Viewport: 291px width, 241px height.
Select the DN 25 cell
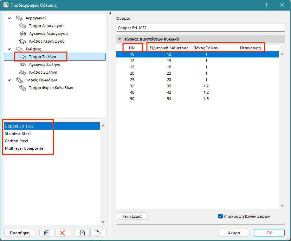pos(132,80)
